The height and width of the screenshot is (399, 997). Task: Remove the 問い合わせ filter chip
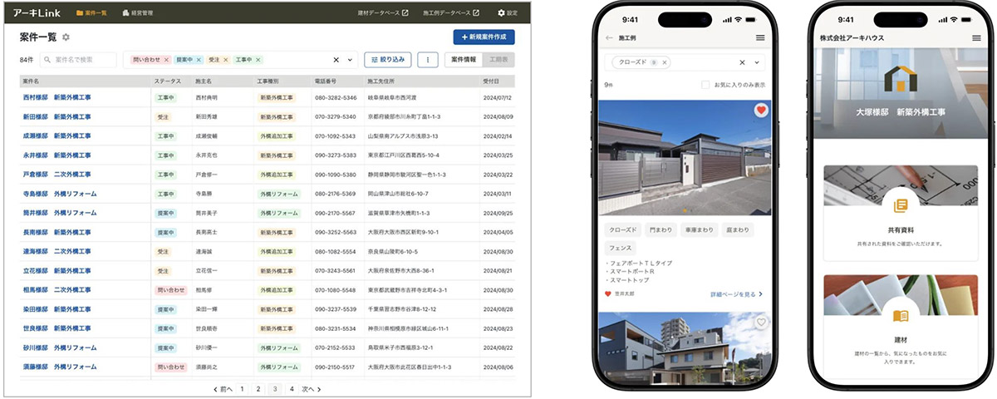click(x=166, y=60)
